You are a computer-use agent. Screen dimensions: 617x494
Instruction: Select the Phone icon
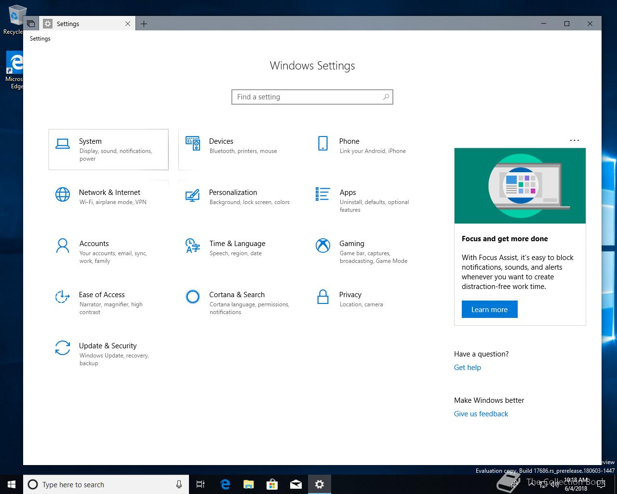coord(323,143)
